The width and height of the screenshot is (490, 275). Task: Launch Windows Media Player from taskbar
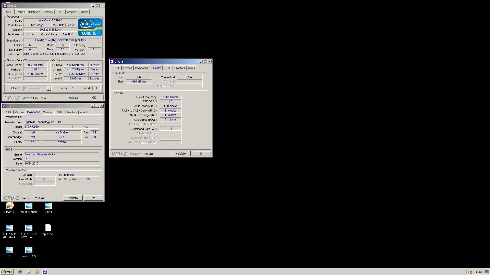37,272
